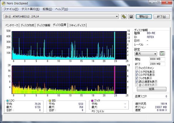Toggle the C2/PIFを表示 checkbox

[x=137, y=75]
